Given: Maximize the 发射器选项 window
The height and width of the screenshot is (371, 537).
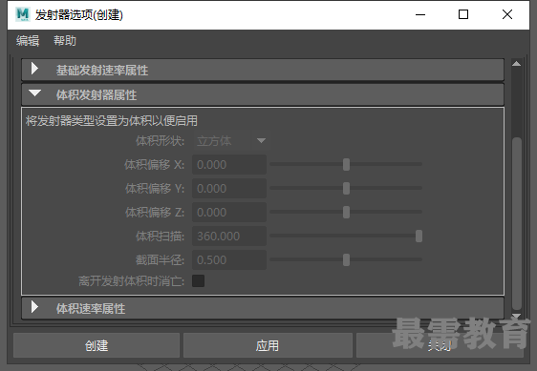Looking at the screenshot, I should click(x=463, y=14).
